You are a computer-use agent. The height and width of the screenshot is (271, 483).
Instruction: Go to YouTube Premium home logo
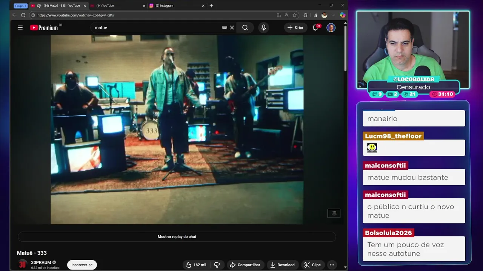[x=44, y=27]
